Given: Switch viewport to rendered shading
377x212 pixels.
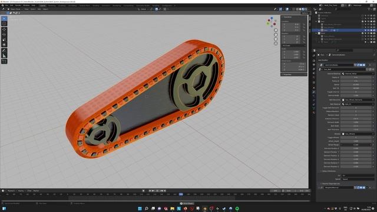Looking at the screenshot, I should coord(306,9).
